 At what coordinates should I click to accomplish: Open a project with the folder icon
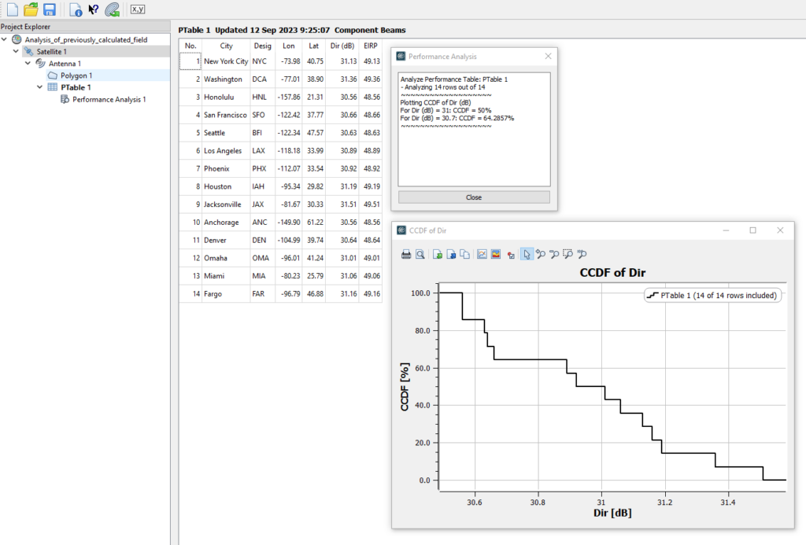click(31, 9)
